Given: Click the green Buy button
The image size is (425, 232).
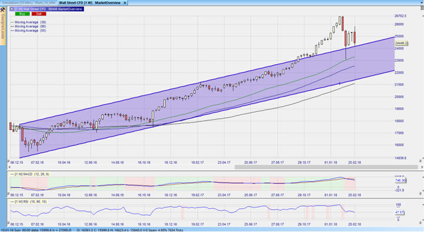Looking at the screenshot, I should [22, 14].
